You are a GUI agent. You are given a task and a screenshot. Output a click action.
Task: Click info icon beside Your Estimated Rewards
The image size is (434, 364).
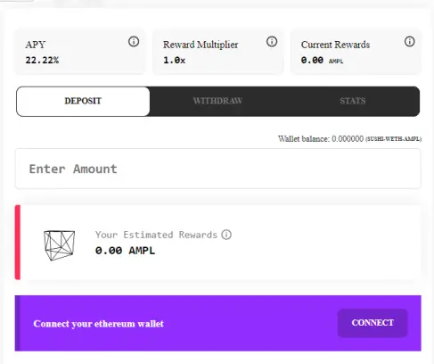[x=226, y=235]
